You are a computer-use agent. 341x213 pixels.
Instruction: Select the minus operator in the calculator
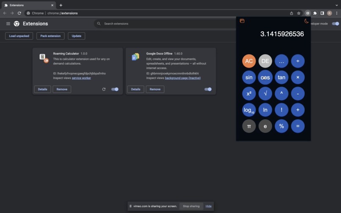298,94
